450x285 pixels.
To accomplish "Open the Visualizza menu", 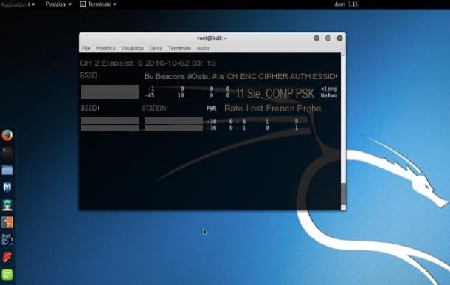I will (132, 48).
